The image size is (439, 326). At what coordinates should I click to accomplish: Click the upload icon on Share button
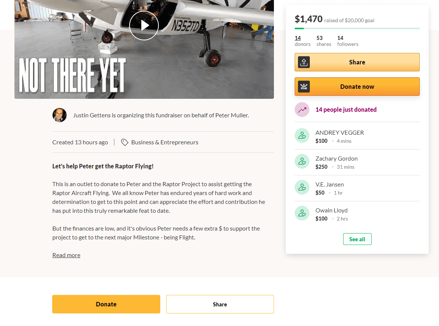[304, 62]
